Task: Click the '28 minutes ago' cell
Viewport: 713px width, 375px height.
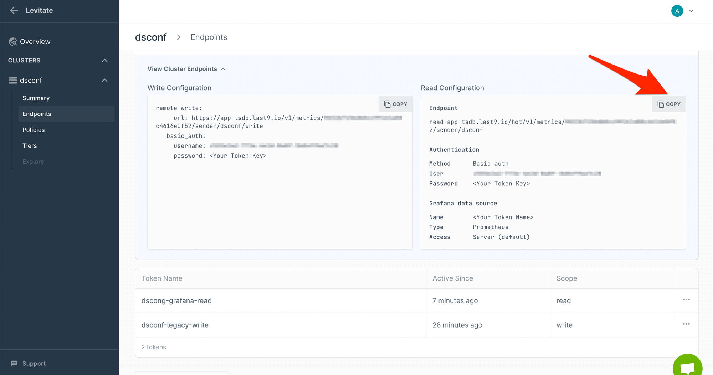Action: (457, 325)
